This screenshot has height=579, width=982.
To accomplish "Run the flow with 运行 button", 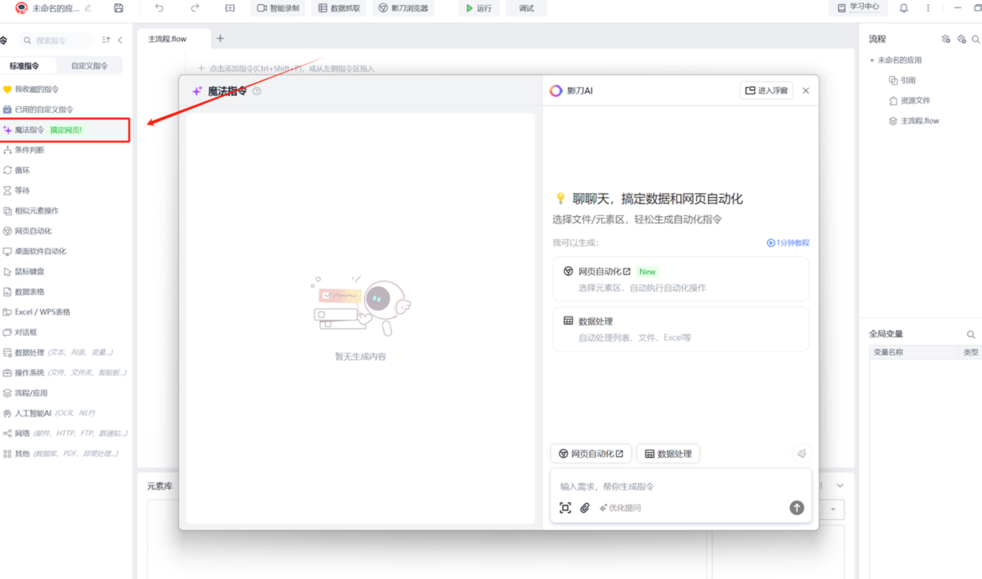I will tap(479, 8).
